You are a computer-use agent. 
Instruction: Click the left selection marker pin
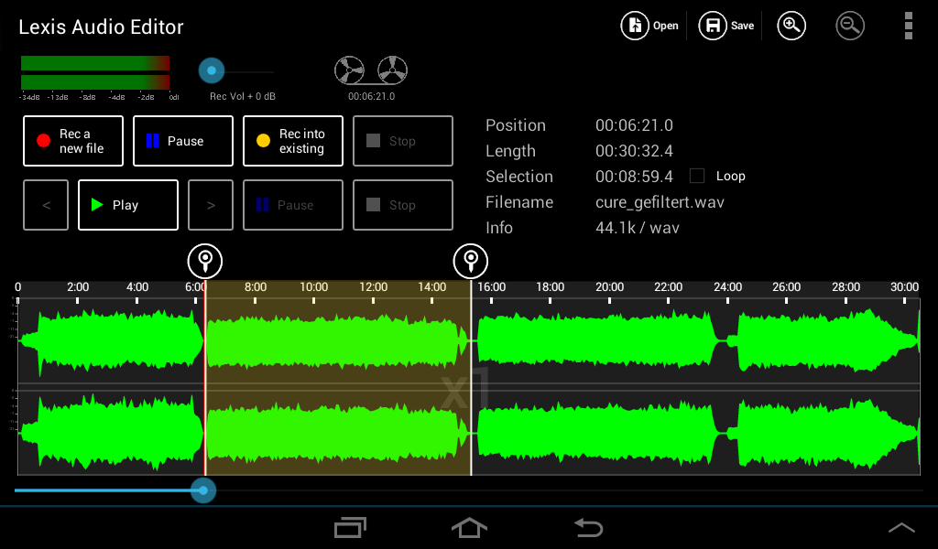coord(205,261)
